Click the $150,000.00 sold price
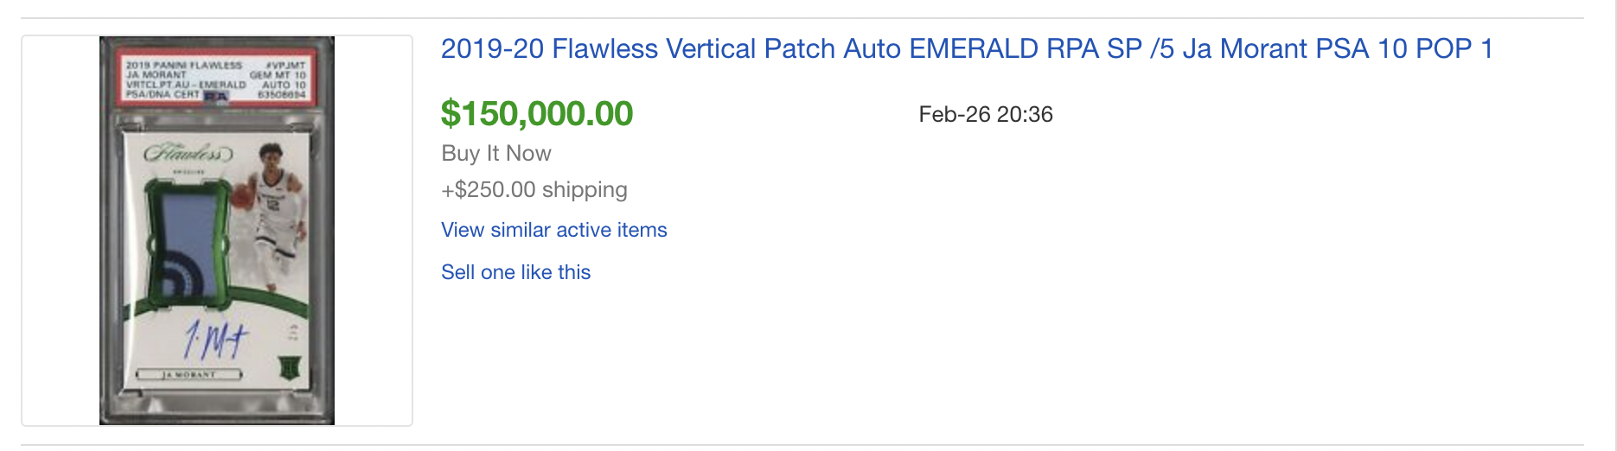 pos(537,113)
